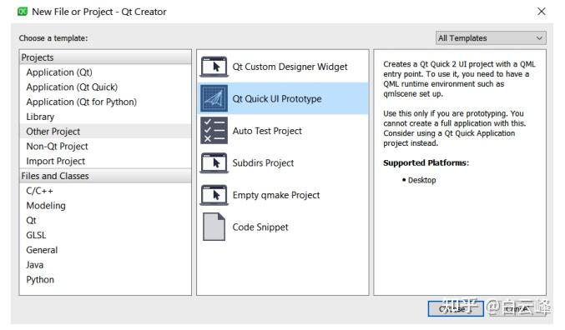Open the All Templates dropdown
The width and height of the screenshot is (565, 330).
coord(491,38)
